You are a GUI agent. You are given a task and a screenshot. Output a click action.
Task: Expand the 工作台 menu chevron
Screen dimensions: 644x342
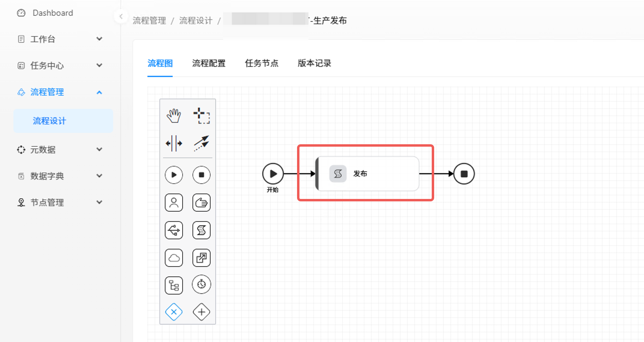click(x=99, y=39)
